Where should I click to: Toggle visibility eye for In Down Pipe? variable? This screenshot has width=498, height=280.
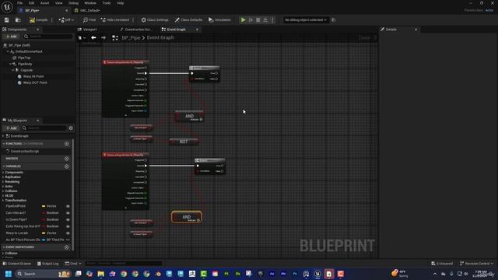[x=68, y=219]
